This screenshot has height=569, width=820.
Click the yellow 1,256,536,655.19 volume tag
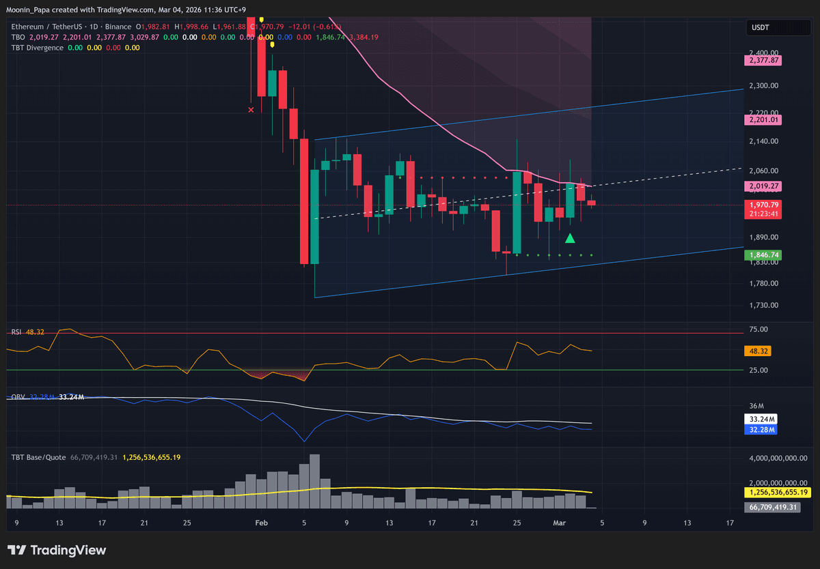click(x=777, y=492)
